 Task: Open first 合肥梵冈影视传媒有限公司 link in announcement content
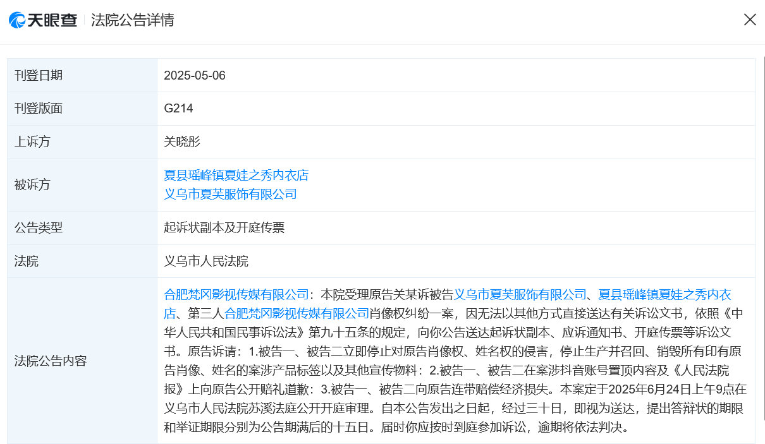pos(236,294)
